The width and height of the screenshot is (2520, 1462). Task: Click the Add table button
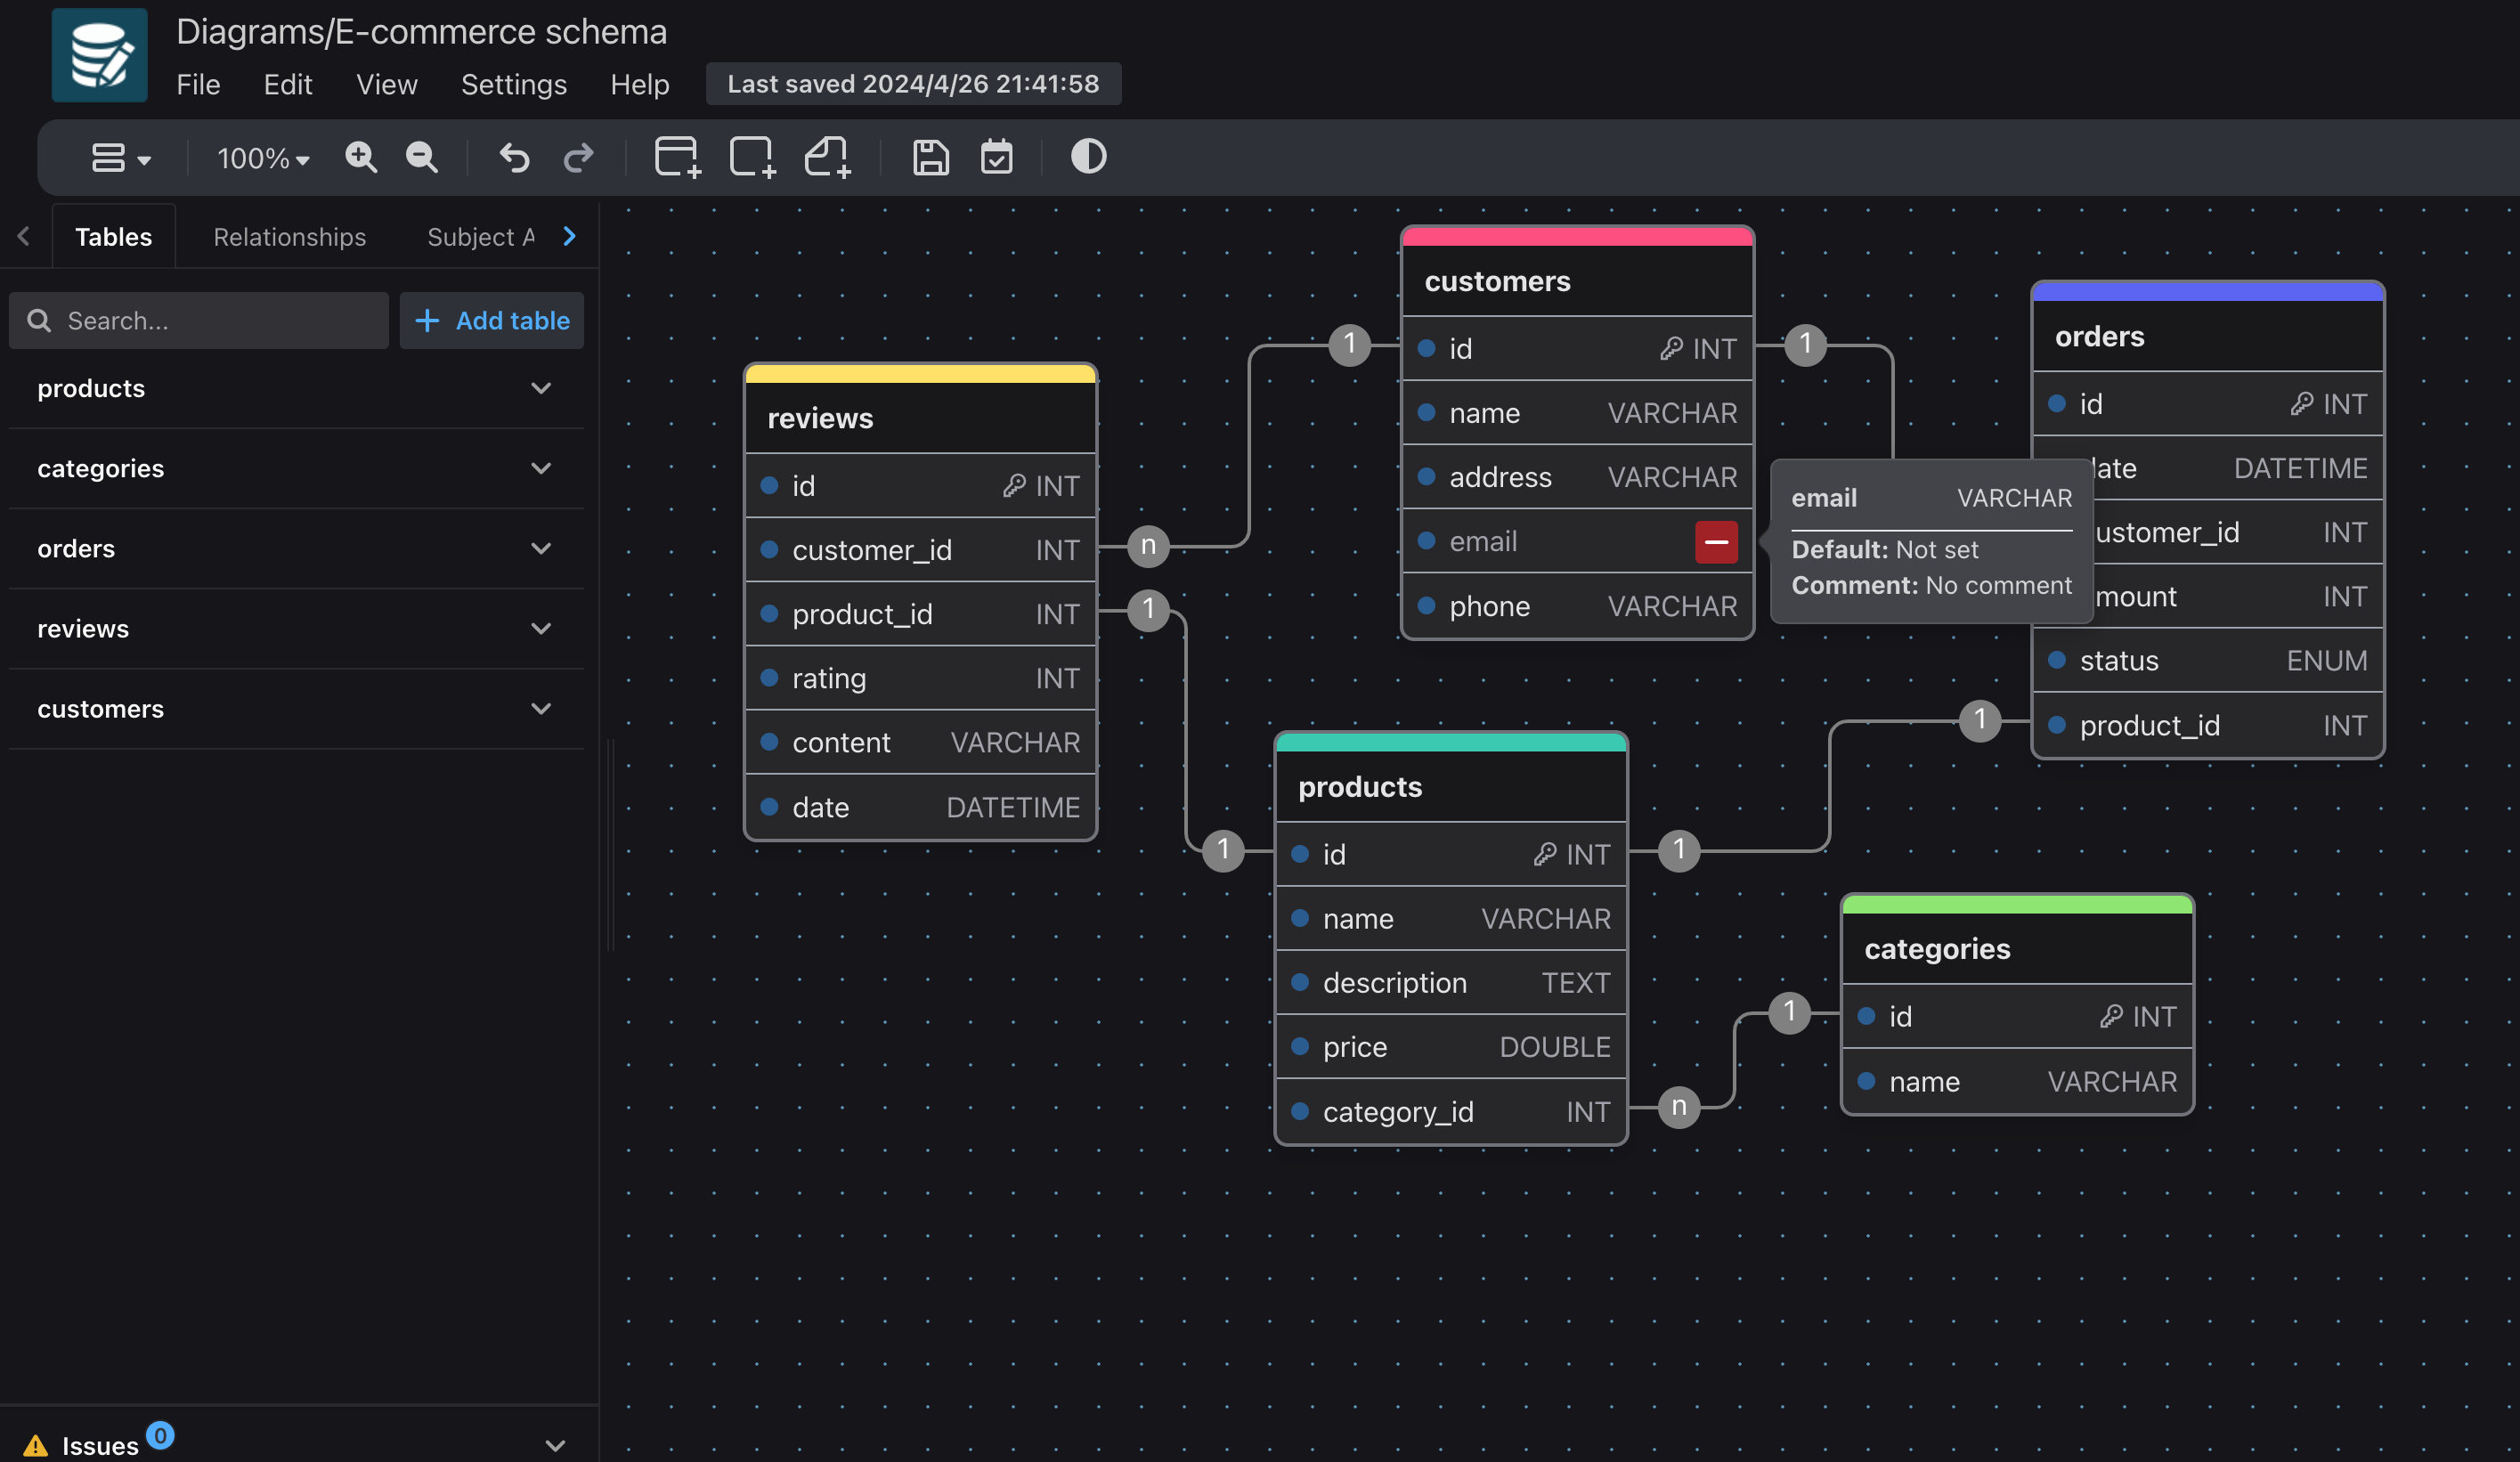click(x=492, y=320)
